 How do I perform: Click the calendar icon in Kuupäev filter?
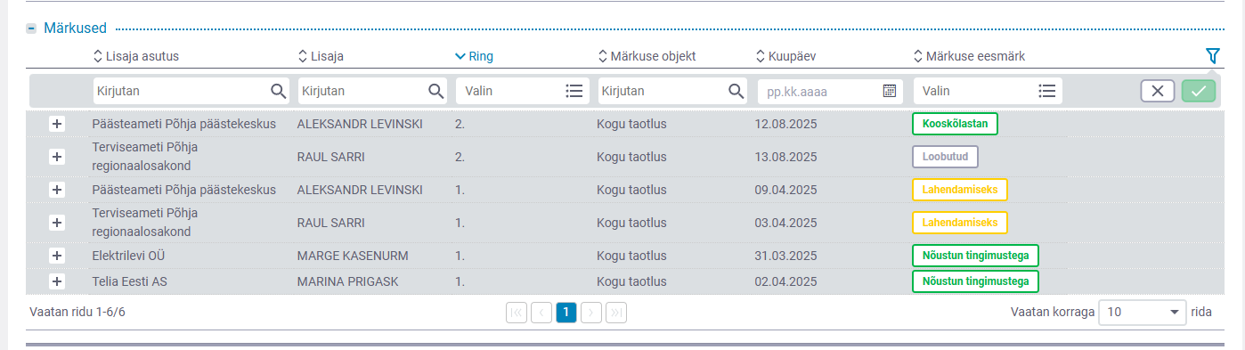[889, 91]
